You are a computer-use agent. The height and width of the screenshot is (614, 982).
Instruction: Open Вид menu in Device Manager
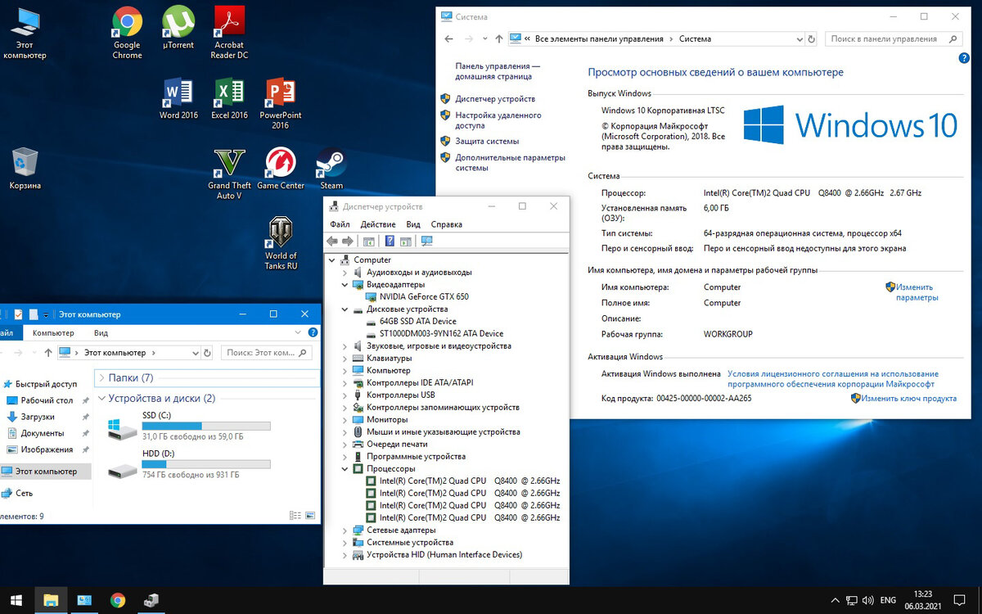(x=413, y=224)
